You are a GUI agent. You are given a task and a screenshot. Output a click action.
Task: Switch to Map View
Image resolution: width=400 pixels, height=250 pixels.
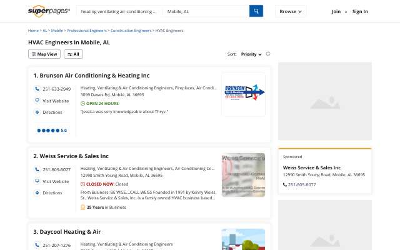point(44,54)
